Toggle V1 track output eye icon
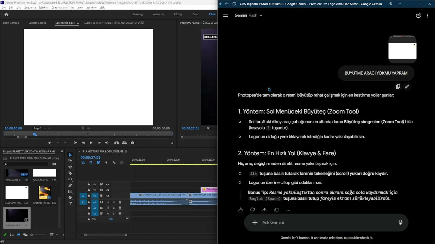 pos(108,196)
